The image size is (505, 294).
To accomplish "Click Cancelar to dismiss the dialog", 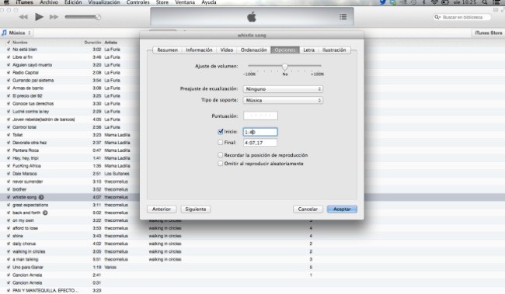I will [x=308, y=209].
